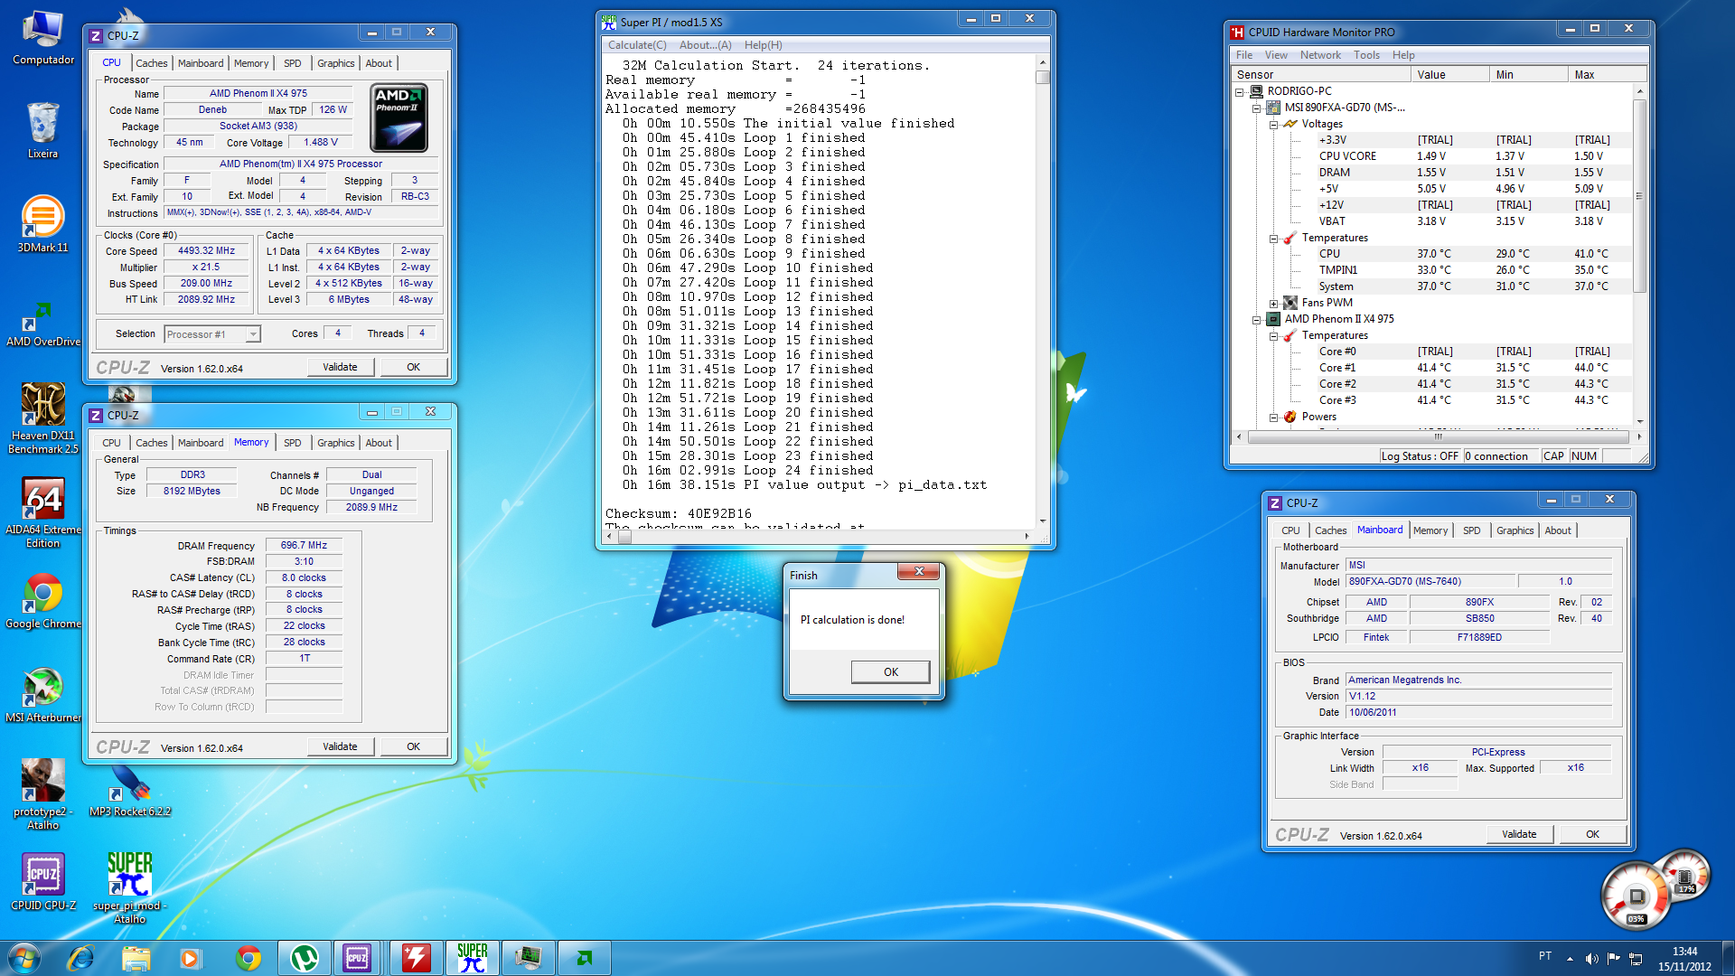The width and height of the screenshot is (1735, 976).
Task: Switch to SPD tab in top CPU-Z window
Action: coord(292,63)
